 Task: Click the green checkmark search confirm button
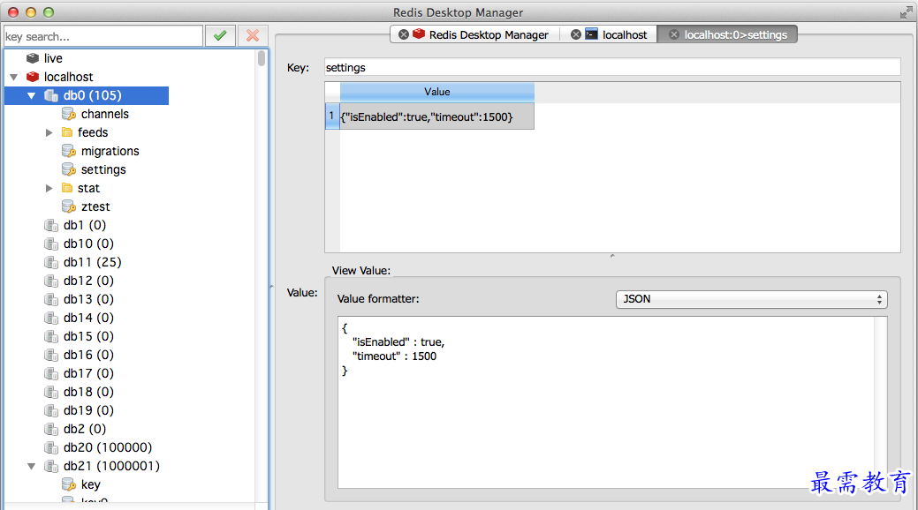tap(220, 35)
